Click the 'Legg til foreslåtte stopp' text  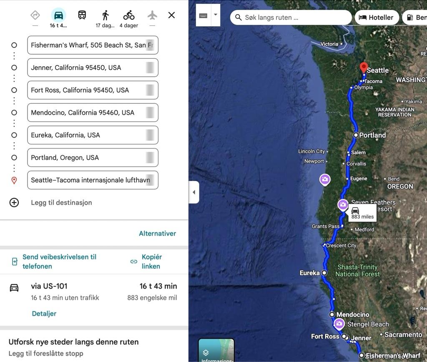click(46, 353)
